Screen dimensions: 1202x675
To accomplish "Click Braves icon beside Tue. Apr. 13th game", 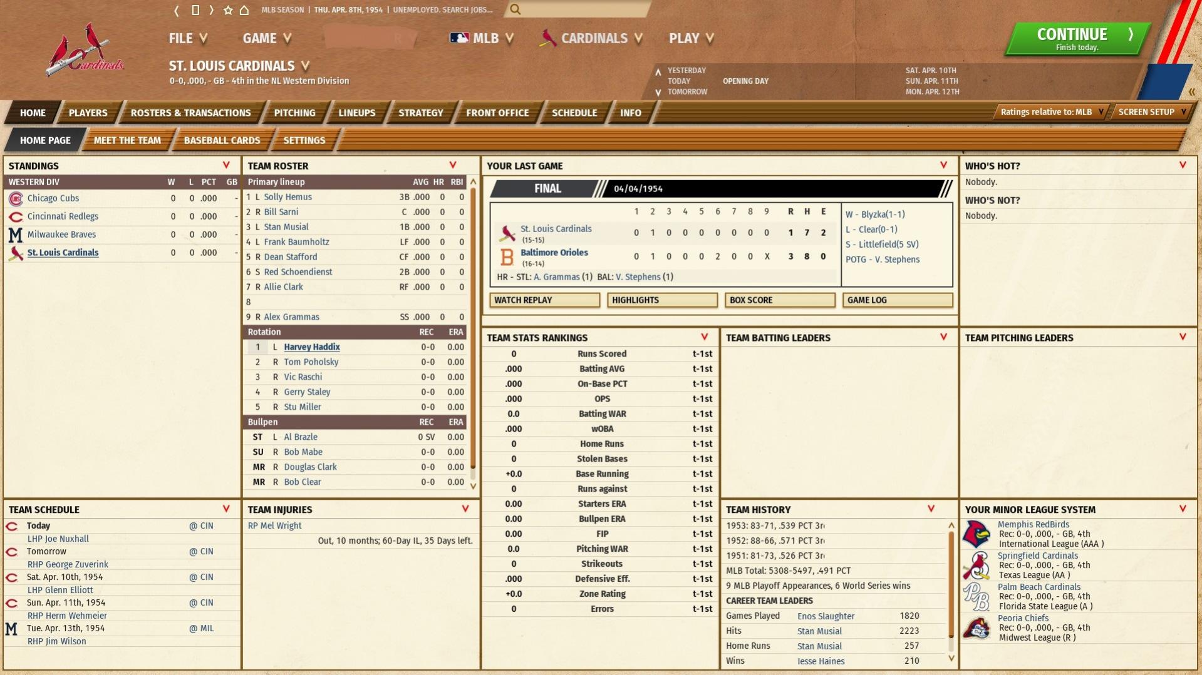I will click(11, 629).
